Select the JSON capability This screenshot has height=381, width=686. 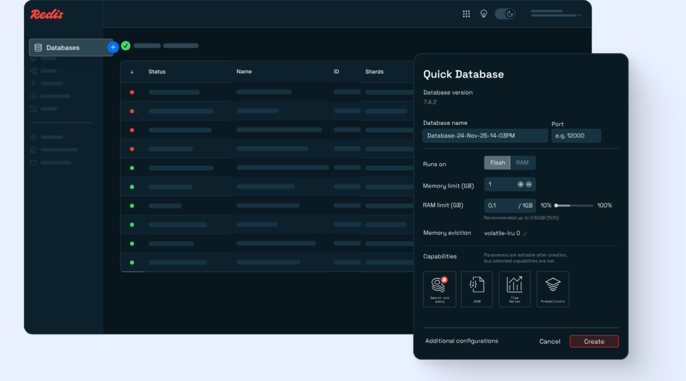coord(477,289)
